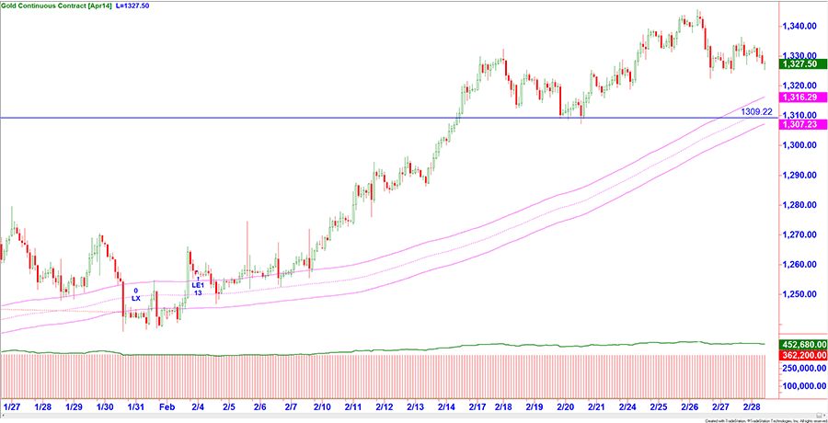Click the 1,300.00 level on price axis

coord(800,145)
